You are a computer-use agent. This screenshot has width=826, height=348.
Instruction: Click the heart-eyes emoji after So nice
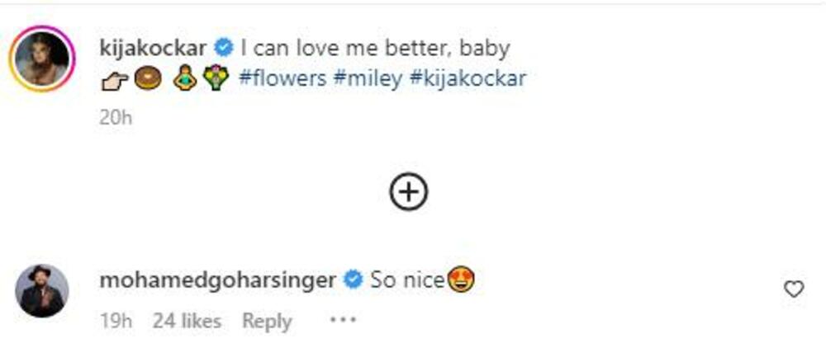463,281
